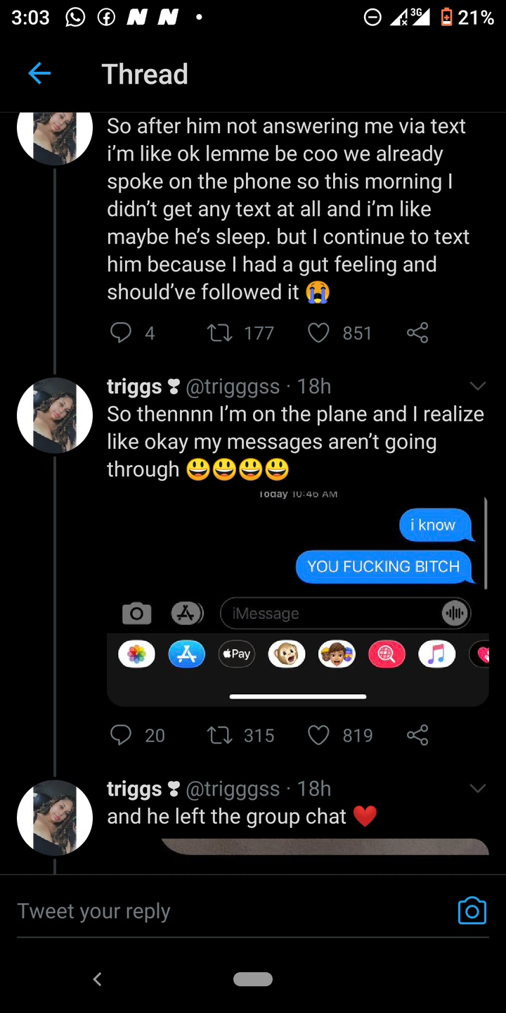Like the tweet with 819 likes
This screenshot has height=1013, width=506.
[x=319, y=735]
